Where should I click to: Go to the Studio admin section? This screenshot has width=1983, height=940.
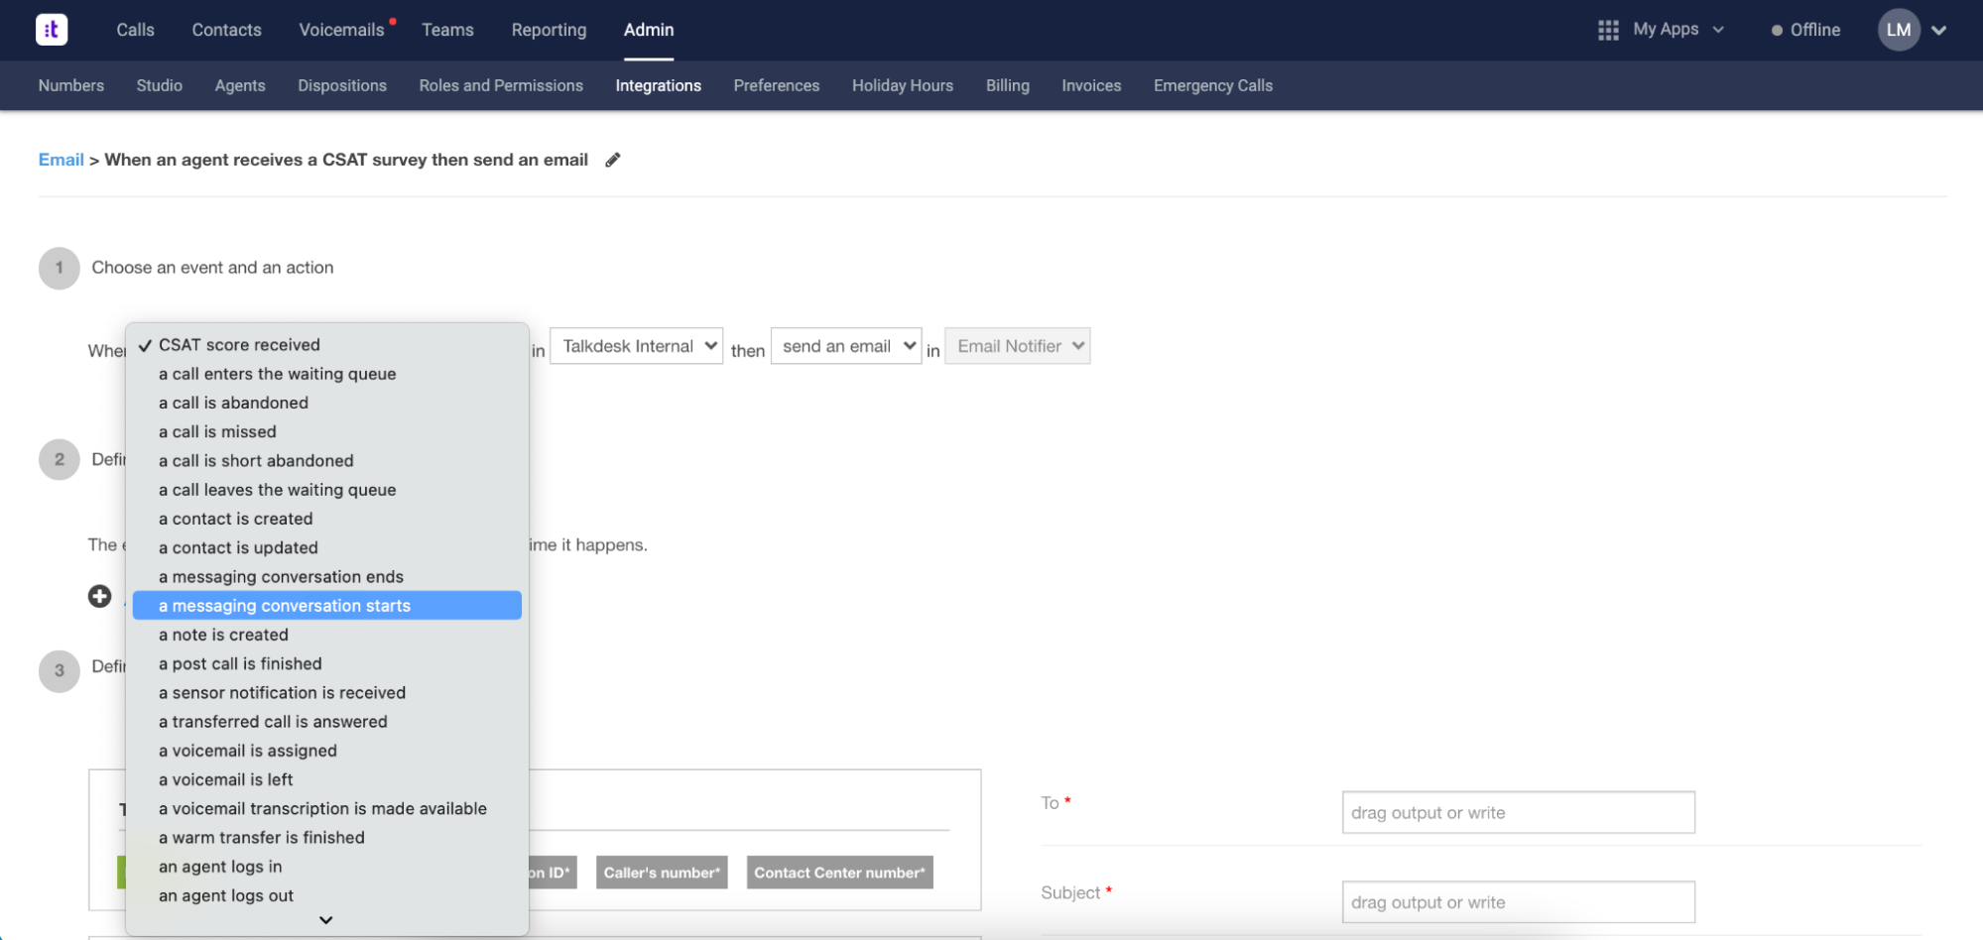point(160,85)
